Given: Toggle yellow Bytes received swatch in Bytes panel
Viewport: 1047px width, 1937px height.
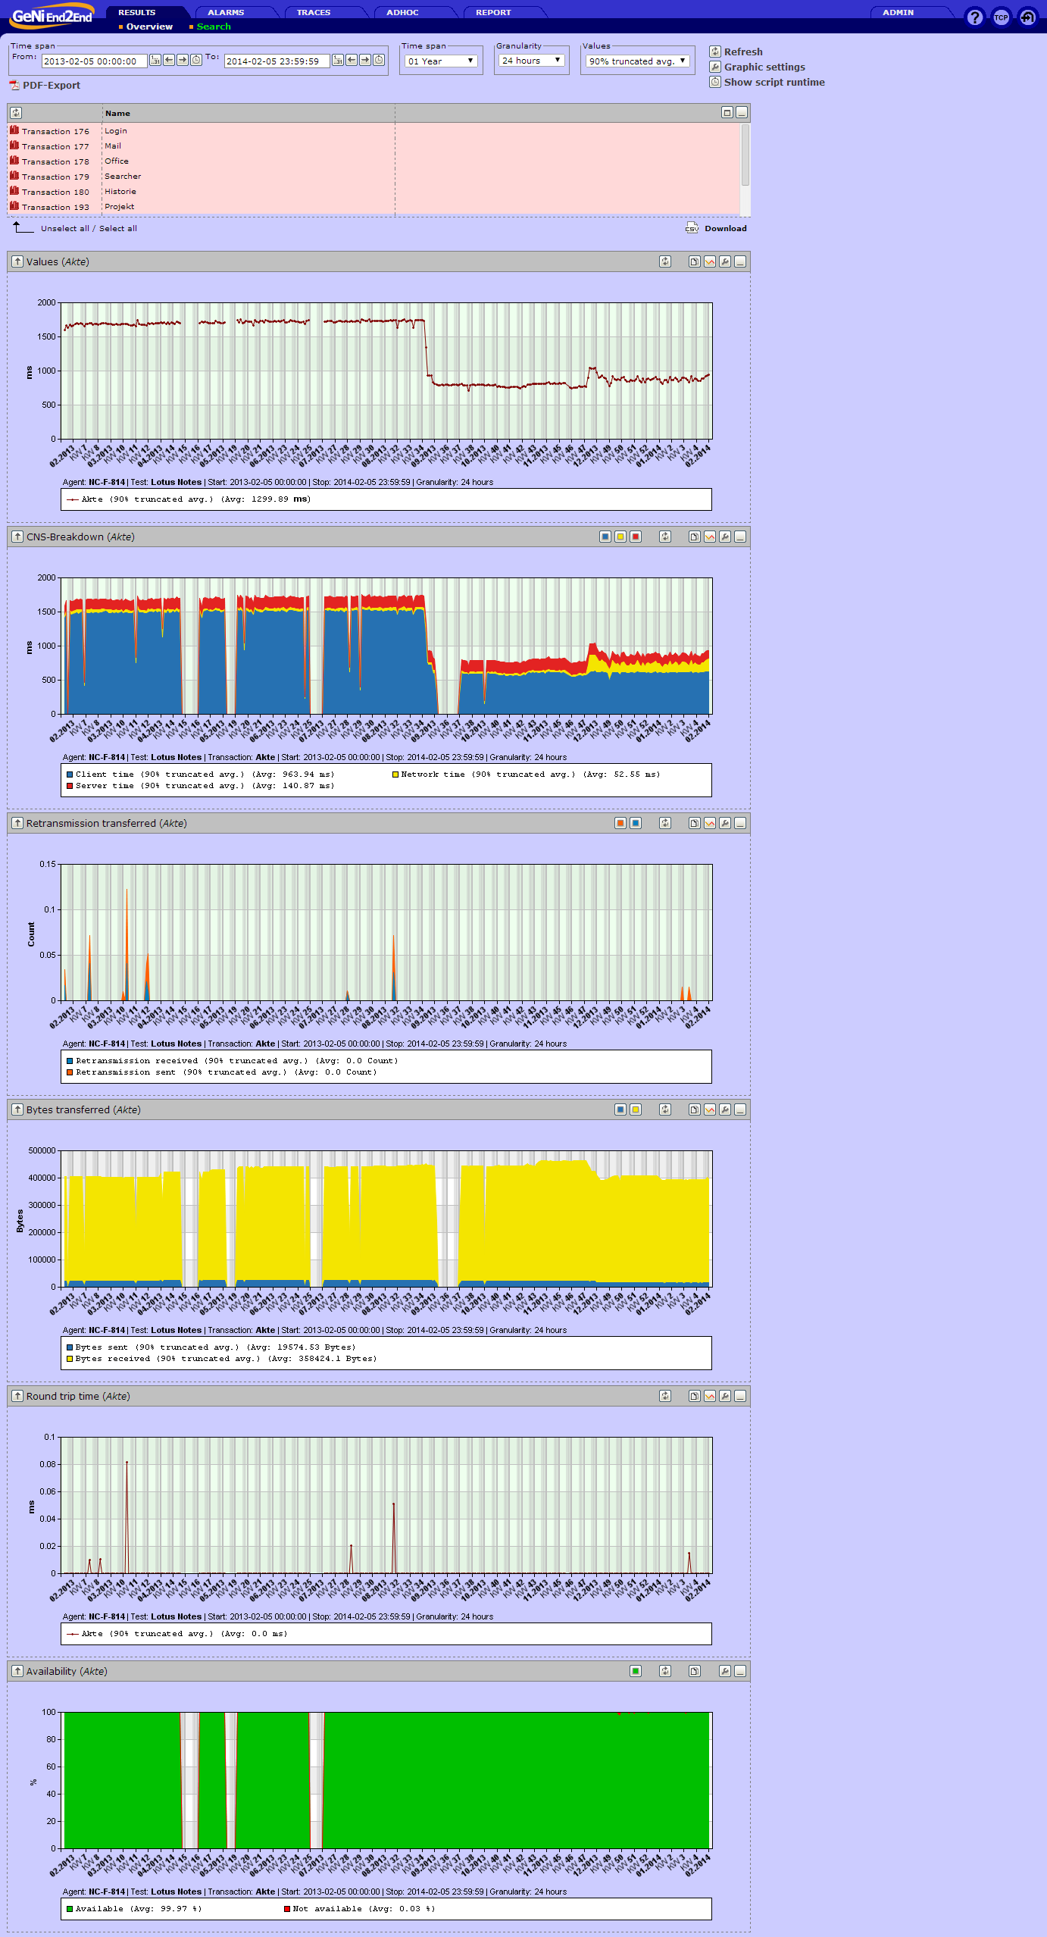Looking at the screenshot, I should [x=636, y=1109].
